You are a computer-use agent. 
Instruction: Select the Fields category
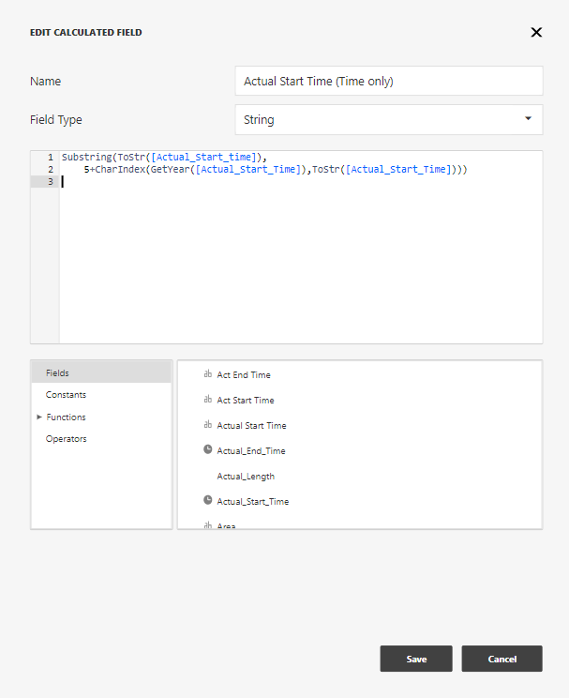pyautogui.click(x=101, y=372)
